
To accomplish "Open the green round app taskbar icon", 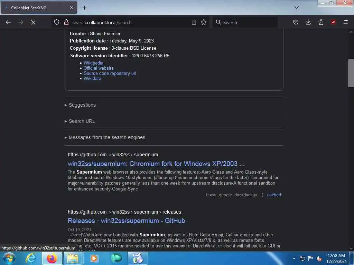I will click(117, 258).
